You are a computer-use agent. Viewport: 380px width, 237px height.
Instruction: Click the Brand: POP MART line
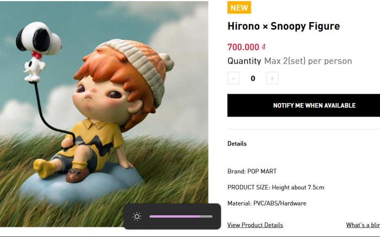pyautogui.click(x=252, y=171)
